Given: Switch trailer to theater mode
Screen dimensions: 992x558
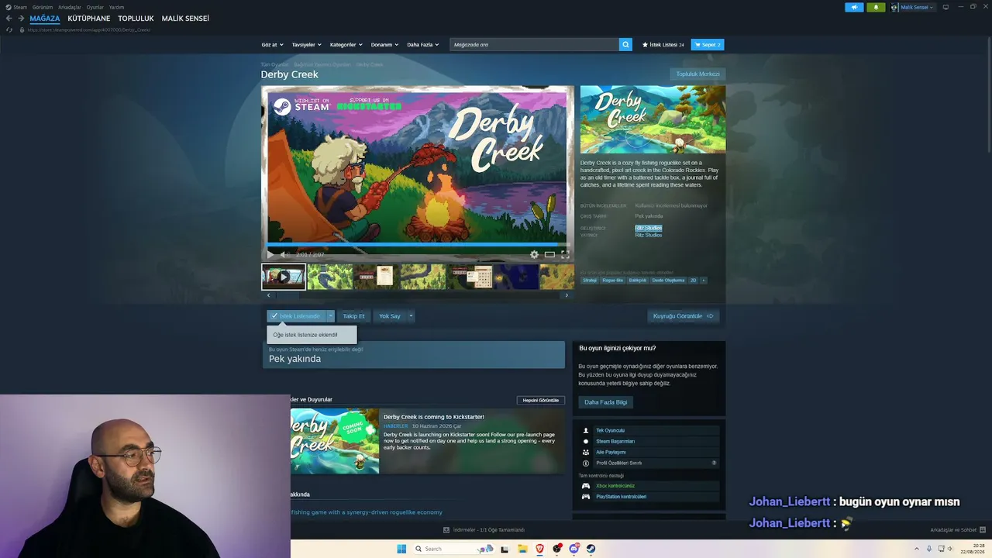Looking at the screenshot, I should [549, 254].
